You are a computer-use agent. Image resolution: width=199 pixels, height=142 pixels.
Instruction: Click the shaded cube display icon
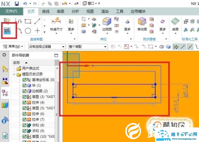pos(168,47)
